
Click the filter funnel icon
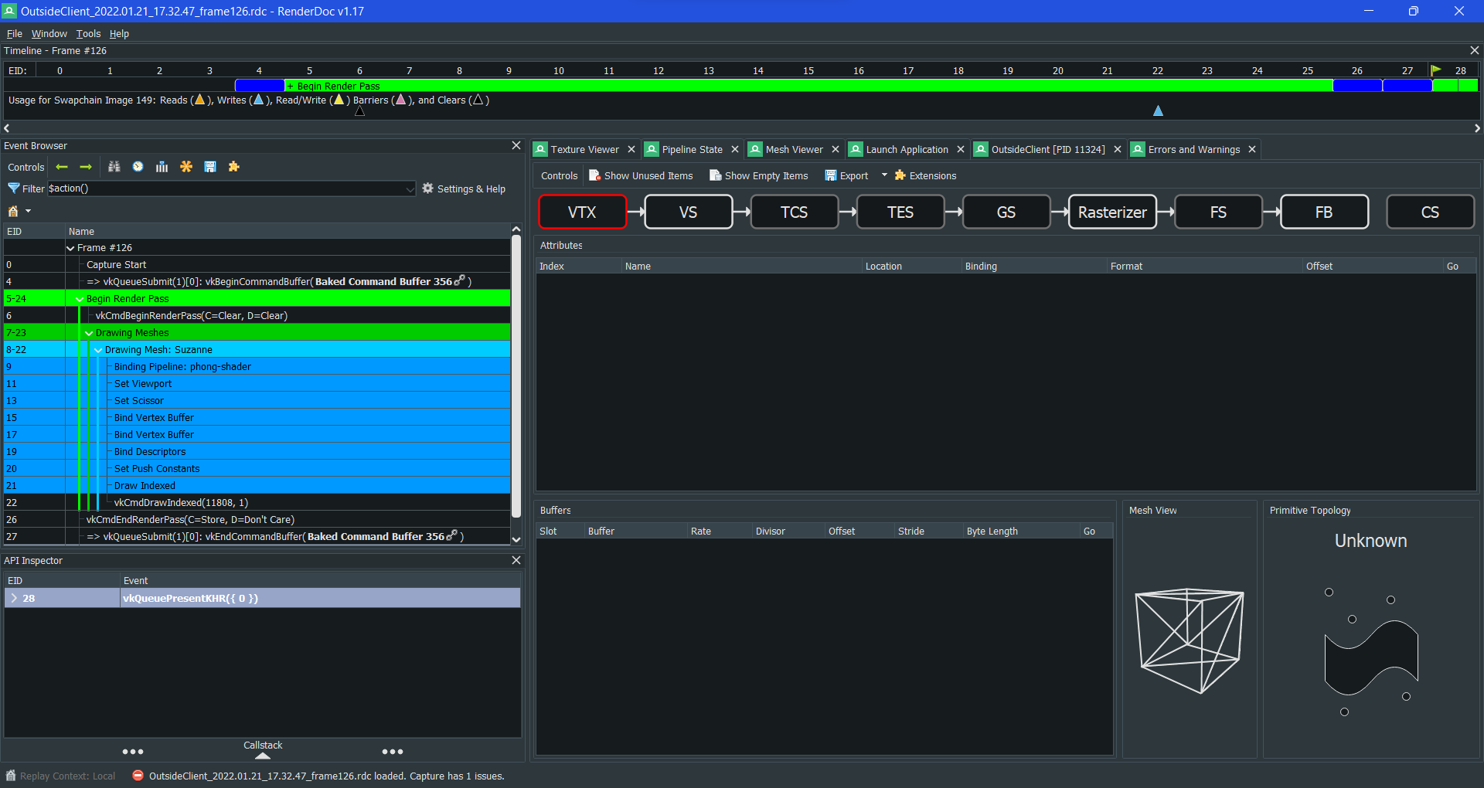pyautogui.click(x=13, y=188)
